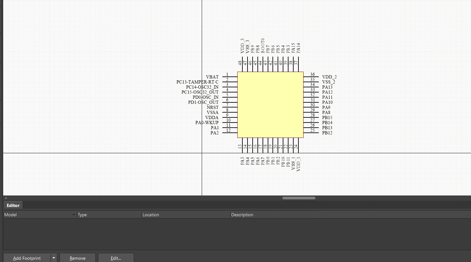The width and height of the screenshot is (471, 262).
Task: Open the Add Footprint dropdown arrow
Action: (x=54, y=258)
